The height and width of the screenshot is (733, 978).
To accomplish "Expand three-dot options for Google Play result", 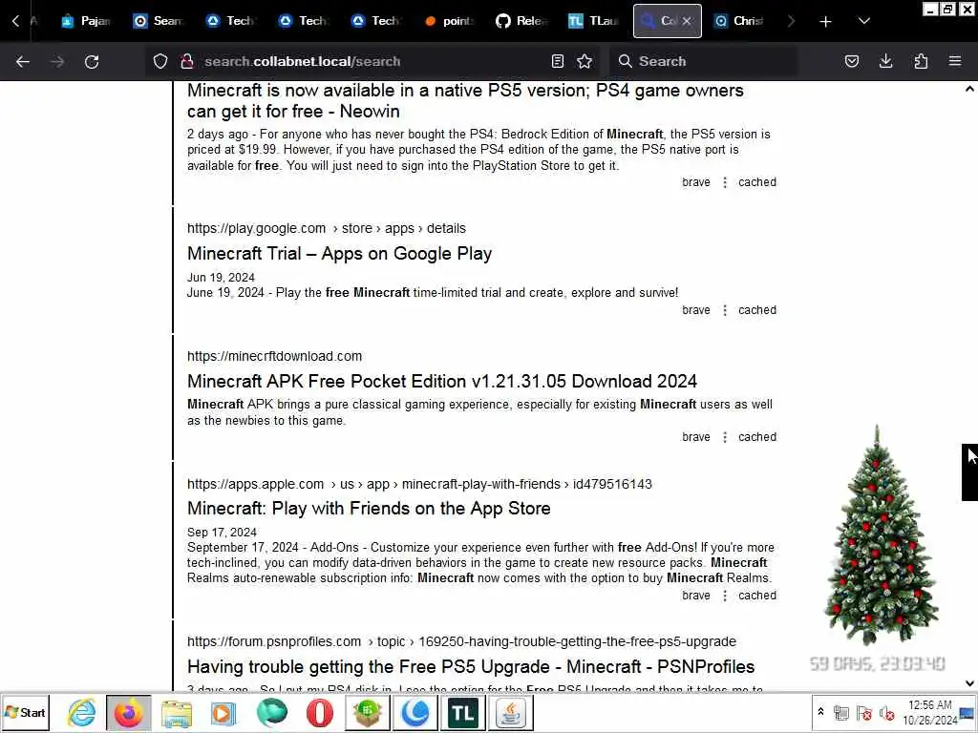I will (x=724, y=310).
